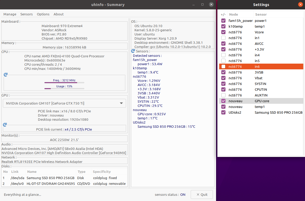Uncheck nct6776 AVCC sensor checkbox
The width and height of the screenshot is (305, 201).
(223, 44)
